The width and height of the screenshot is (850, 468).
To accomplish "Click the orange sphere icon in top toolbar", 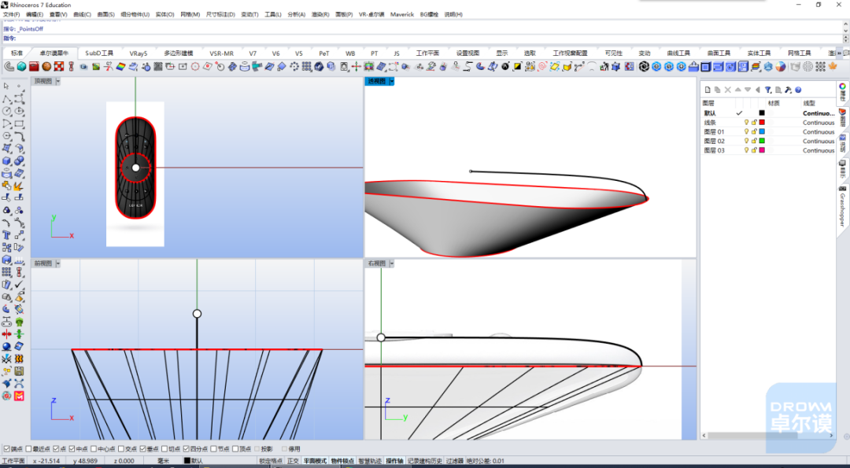I will tap(46, 67).
